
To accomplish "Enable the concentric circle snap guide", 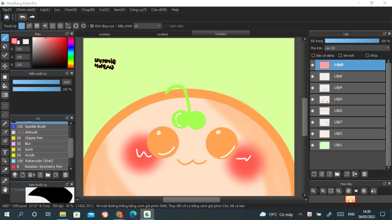I will click(60, 26).
